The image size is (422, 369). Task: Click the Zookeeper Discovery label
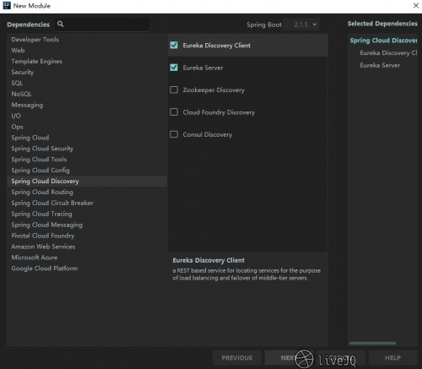click(214, 90)
